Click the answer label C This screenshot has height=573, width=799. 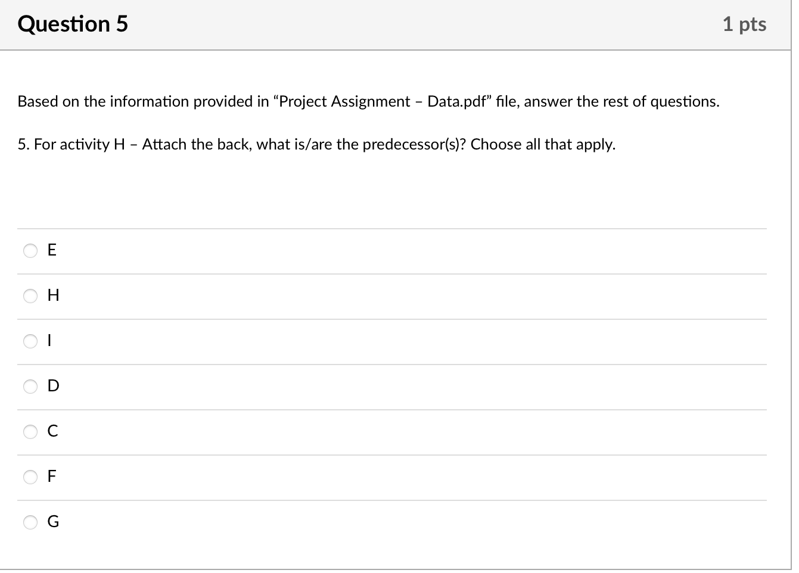[52, 431]
